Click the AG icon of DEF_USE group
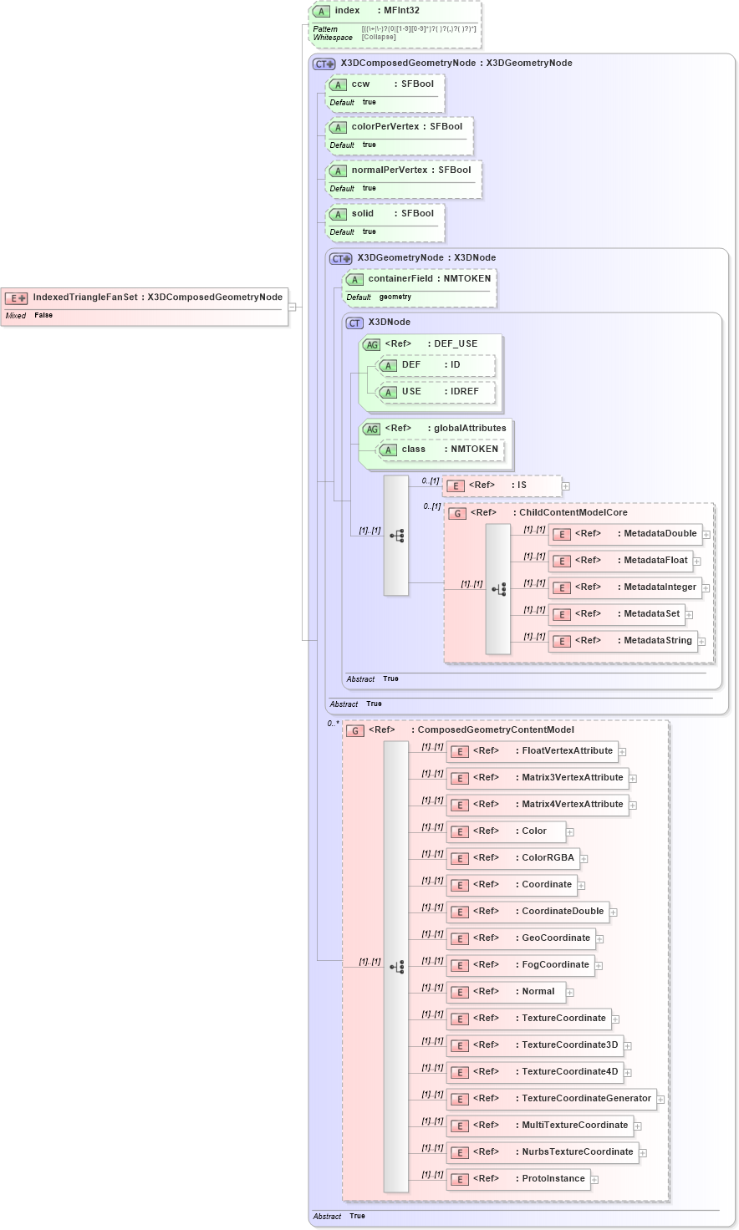 pos(372,344)
